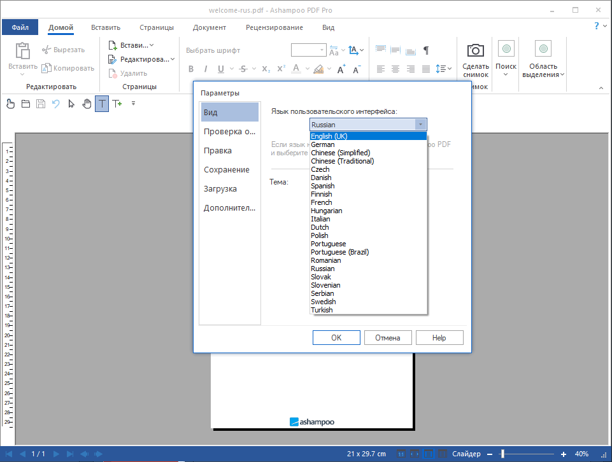Apply Subscript formatting

coord(266,69)
